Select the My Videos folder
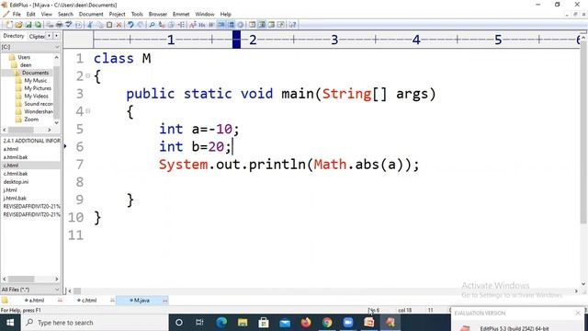Viewport: 588px width, 331px height. (36, 96)
